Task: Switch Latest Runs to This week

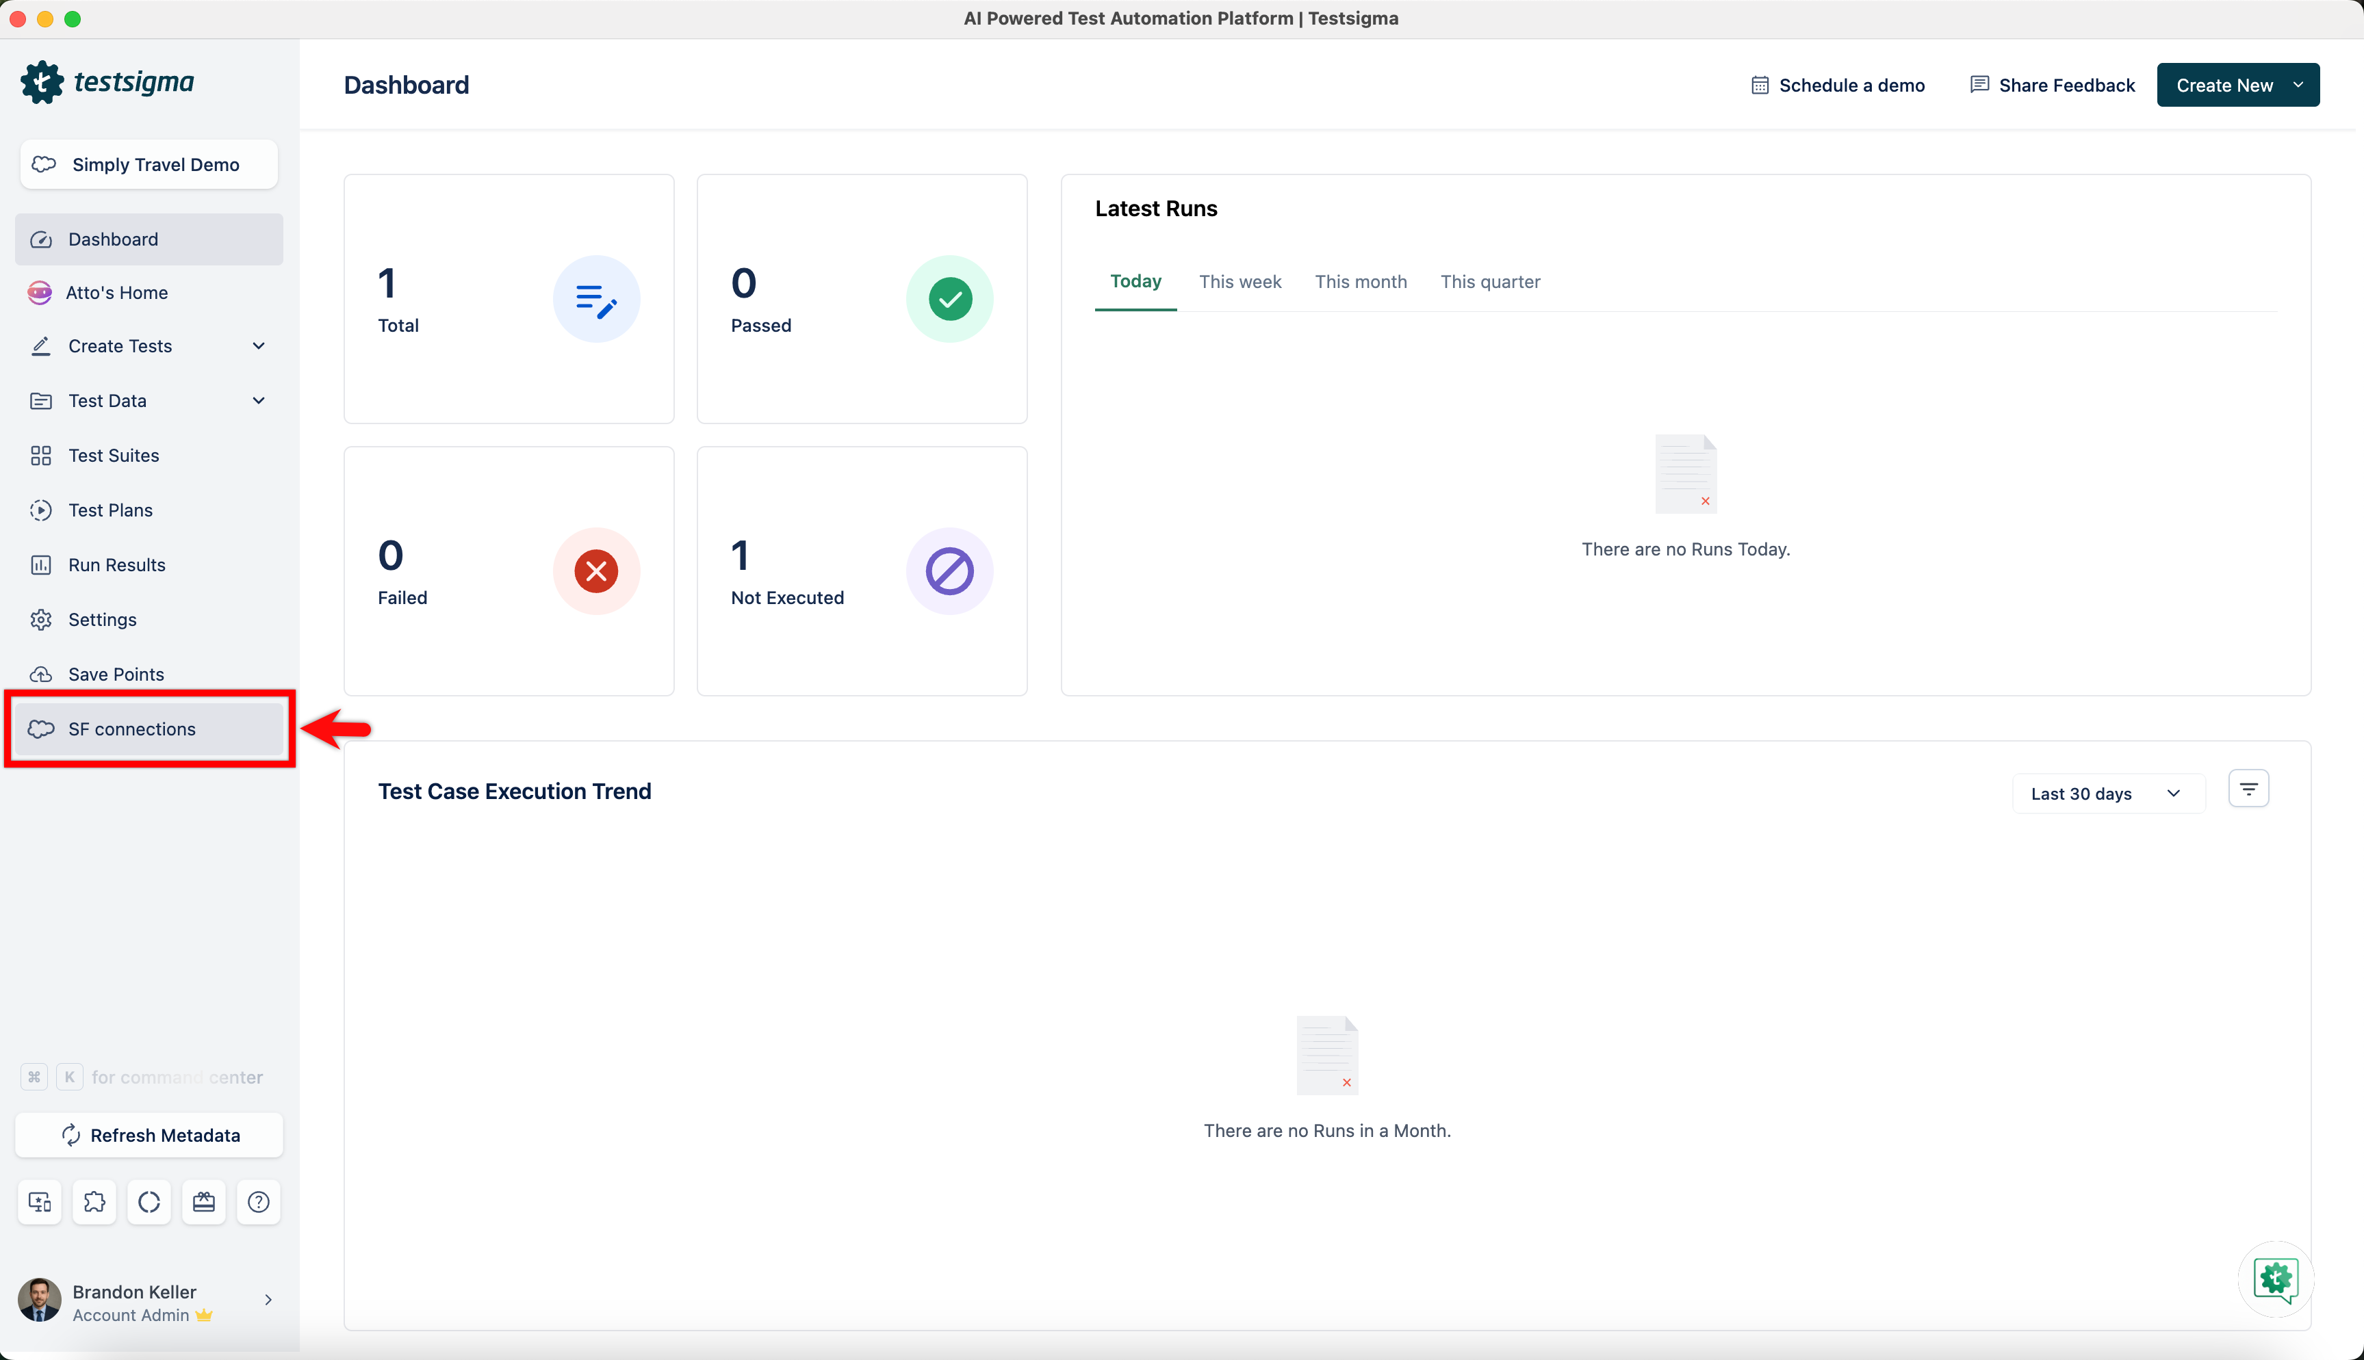Action: click(x=1240, y=281)
